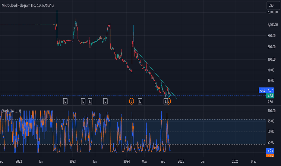Click the 2025 label on the time axis
The width and height of the screenshot is (281, 166).
click(x=181, y=161)
